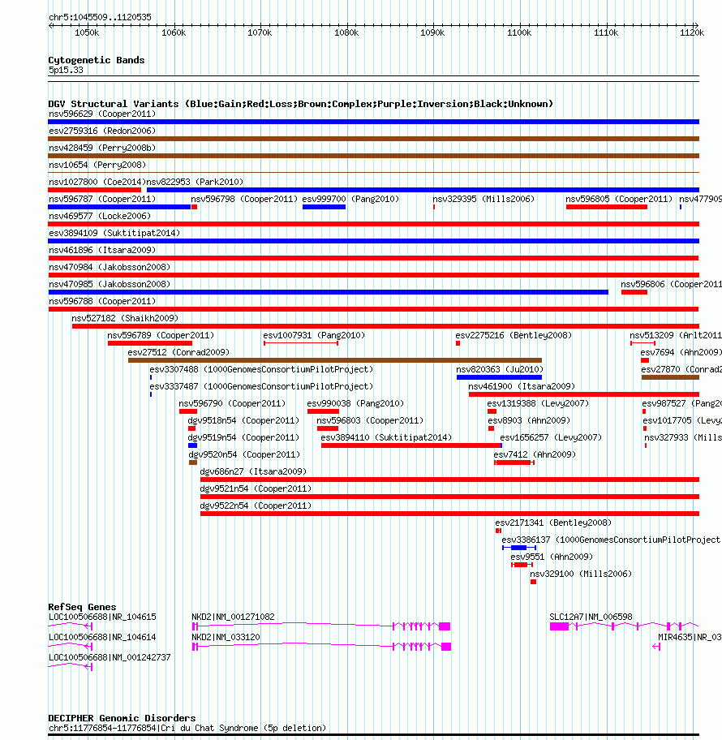Screen dimensions: 722x740
Task: Click the nsv596629 (Cooper2011) blue gain bar
Action: 373,122
